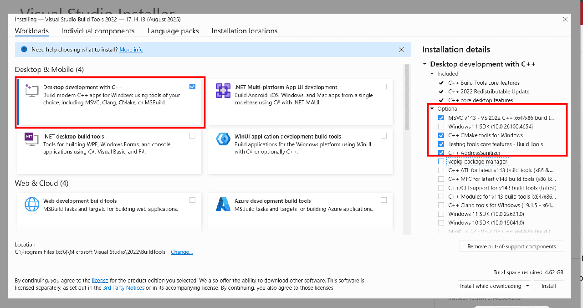This screenshot has height=308, width=583.
Task: Open the Installation locations tab
Action: coord(245,31)
